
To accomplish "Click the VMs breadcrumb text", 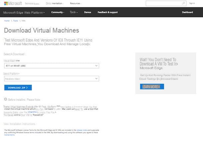I will point(23,21).
